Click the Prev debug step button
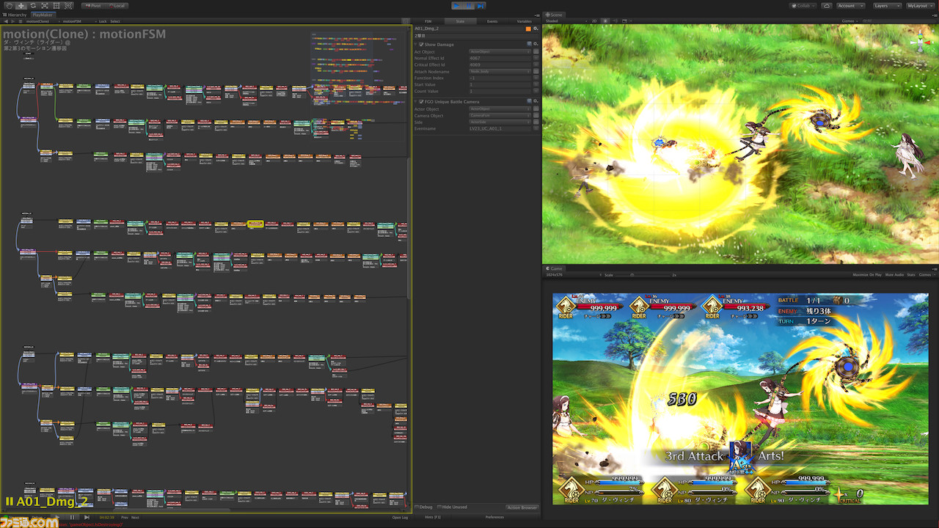939x528 pixels. (x=125, y=518)
